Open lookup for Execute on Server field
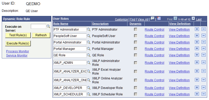The width and height of the screenshot is (209, 100). pyautogui.click(x=48, y=26)
